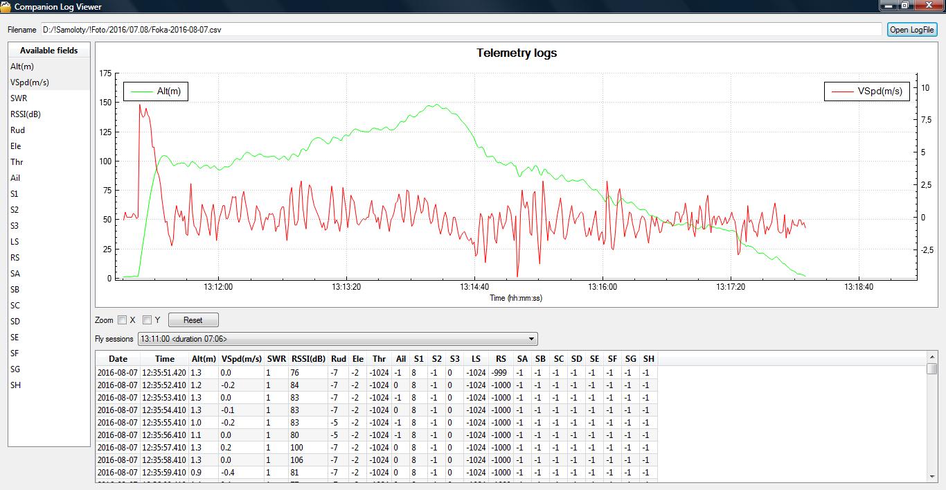
Task: Click the Time column header in table
Action: pos(165,359)
